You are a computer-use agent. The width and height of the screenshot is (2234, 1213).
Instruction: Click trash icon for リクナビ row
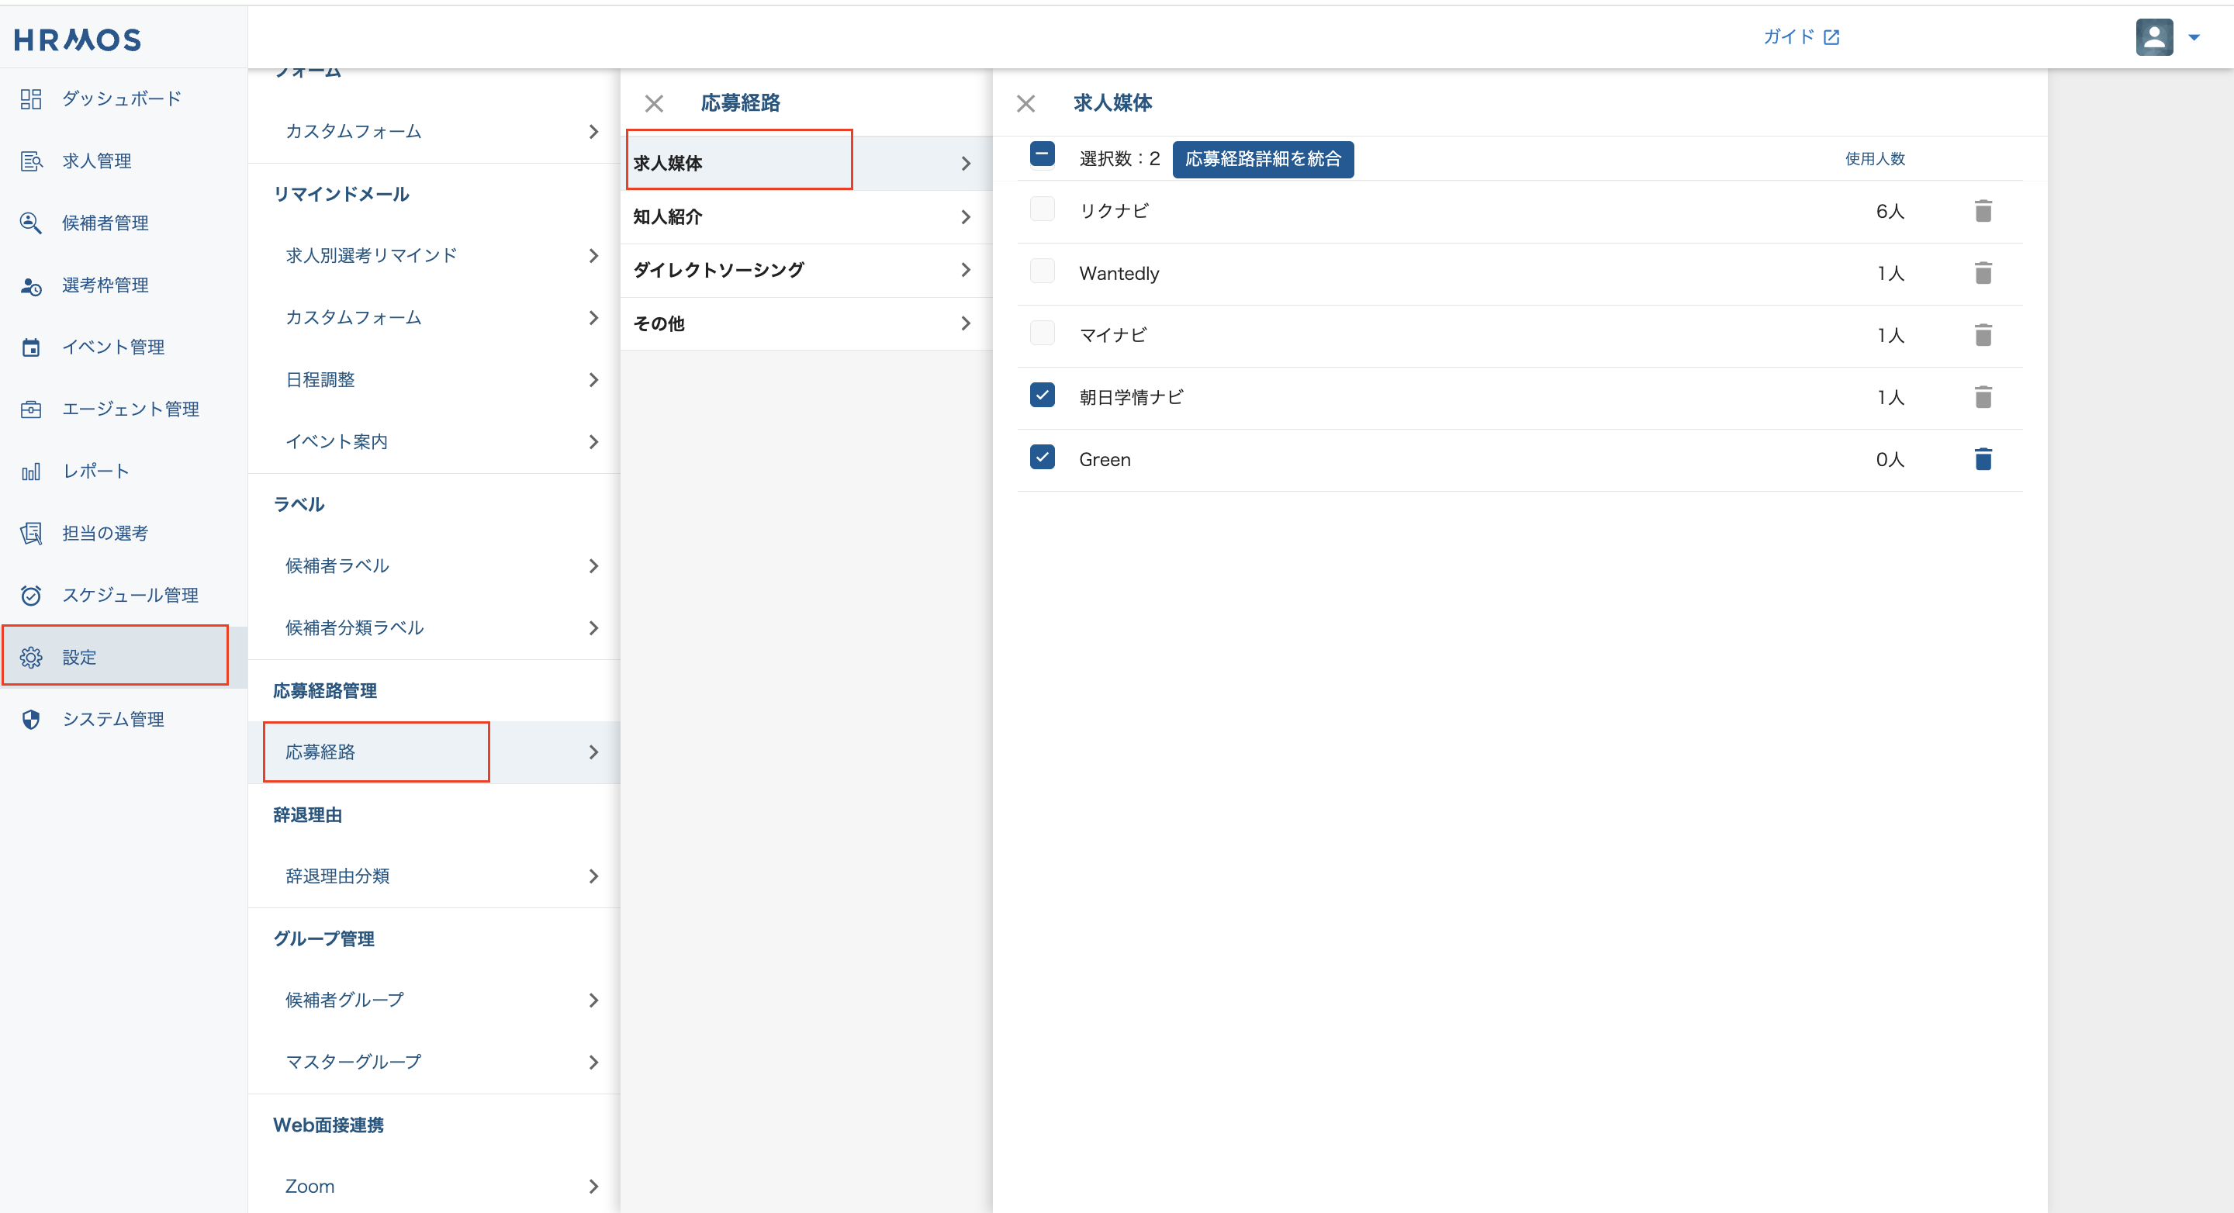pyautogui.click(x=1983, y=211)
